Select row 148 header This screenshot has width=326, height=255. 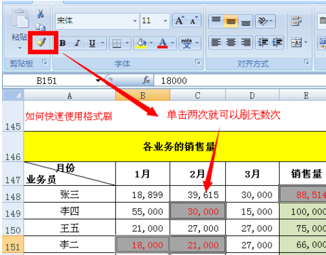coord(13,194)
